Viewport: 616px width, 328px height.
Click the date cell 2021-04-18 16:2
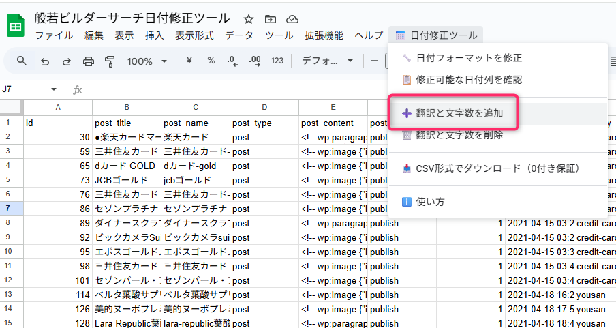click(x=540, y=295)
